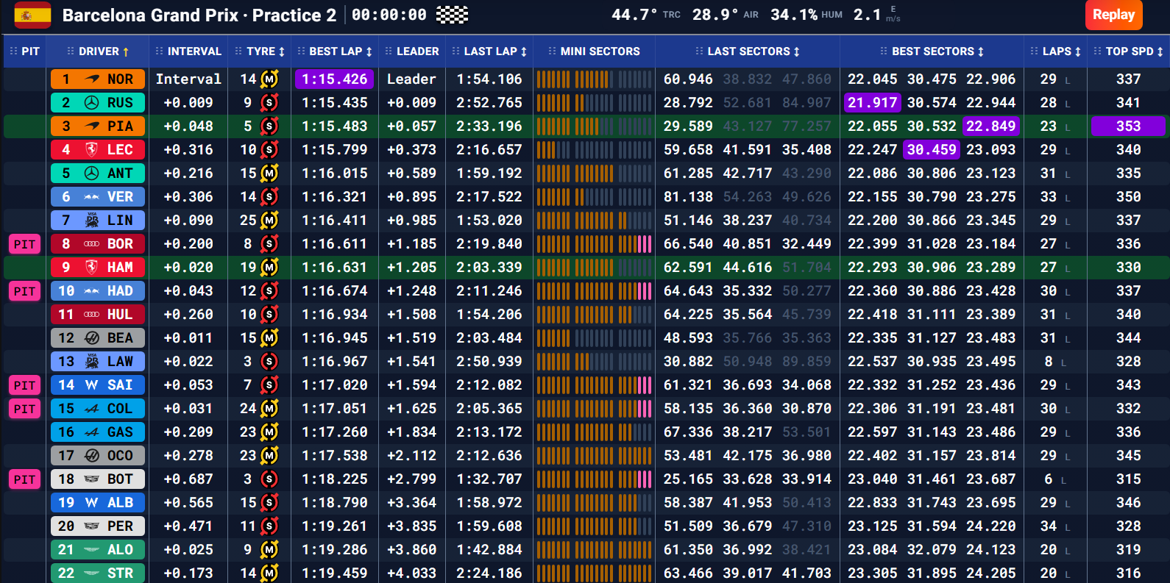Click RUS's purple best sector 21.917

click(x=873, y=102)
